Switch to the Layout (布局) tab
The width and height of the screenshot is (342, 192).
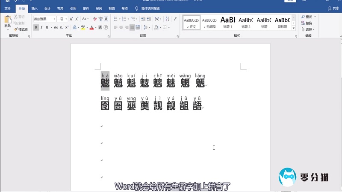[60, 9]
